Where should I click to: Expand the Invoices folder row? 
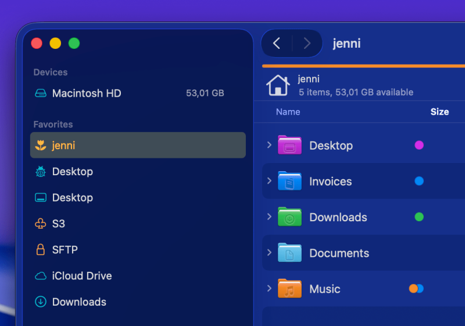click(269, 181)
